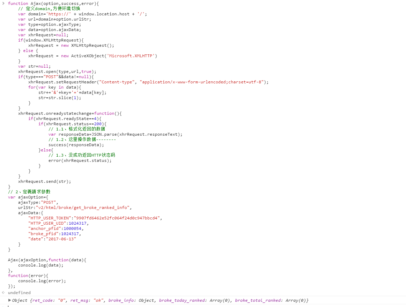Click the setRequestHeader Content-type line
Image resolution: width=406 pixels, height=307 pixels.
click(x=148, y=82)
